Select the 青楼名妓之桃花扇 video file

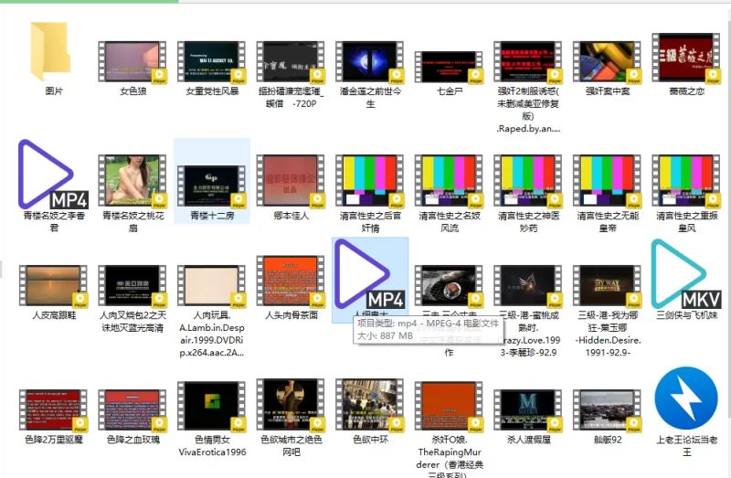(x=132, y=181)
